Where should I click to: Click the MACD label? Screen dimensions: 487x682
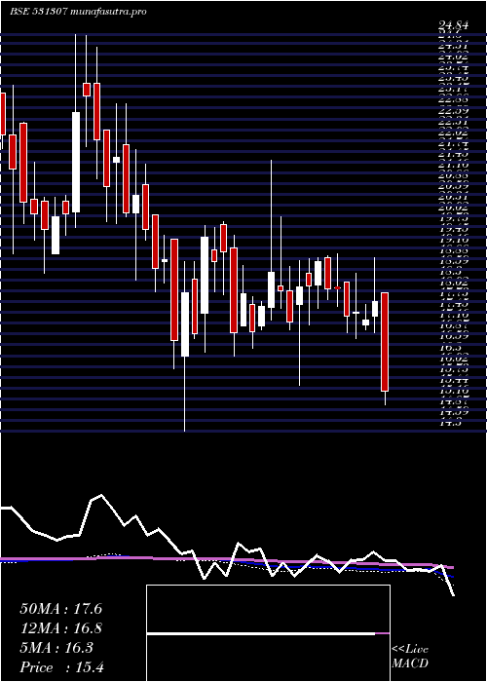tap(410, 663)
